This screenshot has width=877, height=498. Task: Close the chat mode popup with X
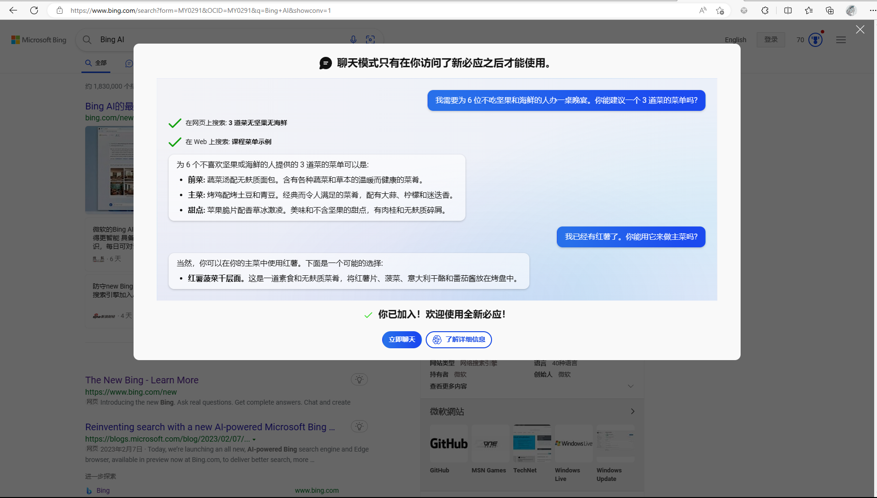point(860,29)
